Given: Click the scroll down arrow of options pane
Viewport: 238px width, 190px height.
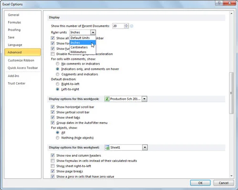Looking at the screenshot, I should tap(231, 176).
